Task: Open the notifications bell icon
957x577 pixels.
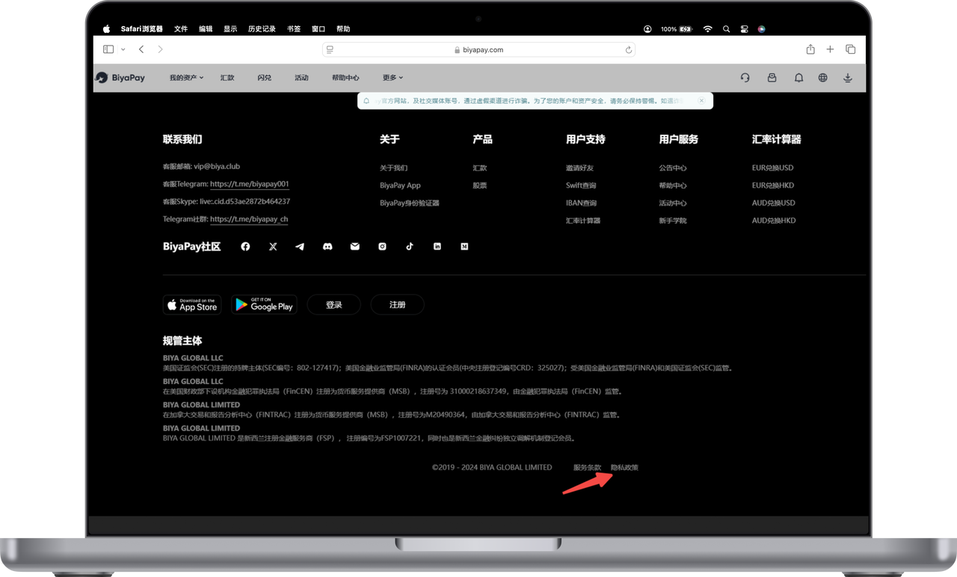Action: click(798, 78)
